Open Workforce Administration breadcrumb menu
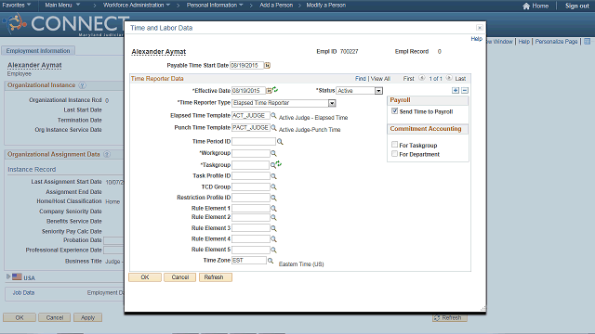Screen dimensions: 595x334 [137, 5]
